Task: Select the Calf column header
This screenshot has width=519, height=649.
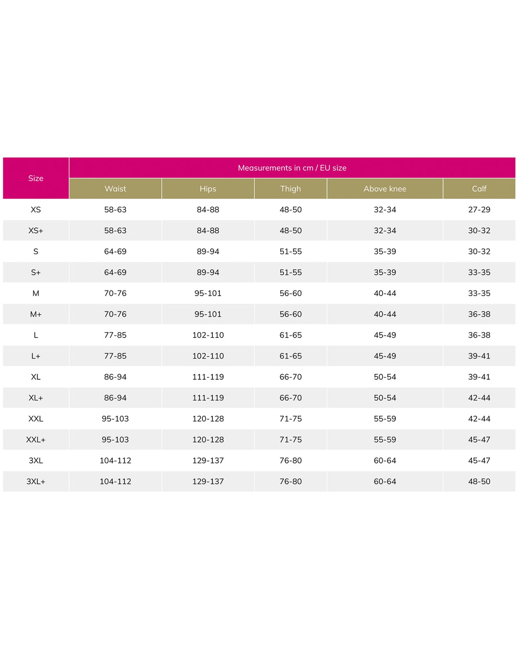Action: pyautogui.click(x=479, y=189)
